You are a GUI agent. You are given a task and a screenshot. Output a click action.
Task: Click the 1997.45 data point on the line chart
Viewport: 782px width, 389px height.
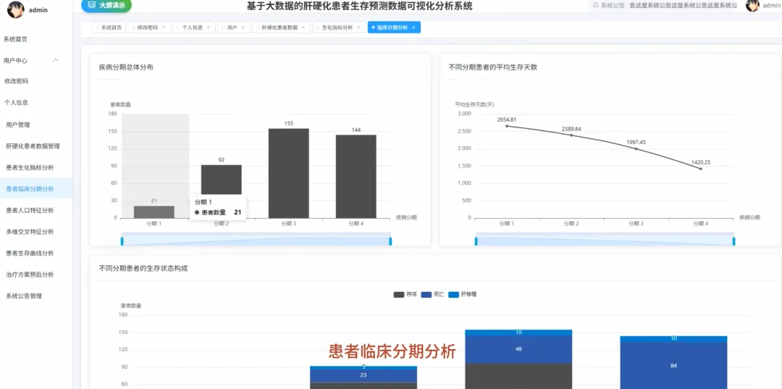tap(636, 149)
